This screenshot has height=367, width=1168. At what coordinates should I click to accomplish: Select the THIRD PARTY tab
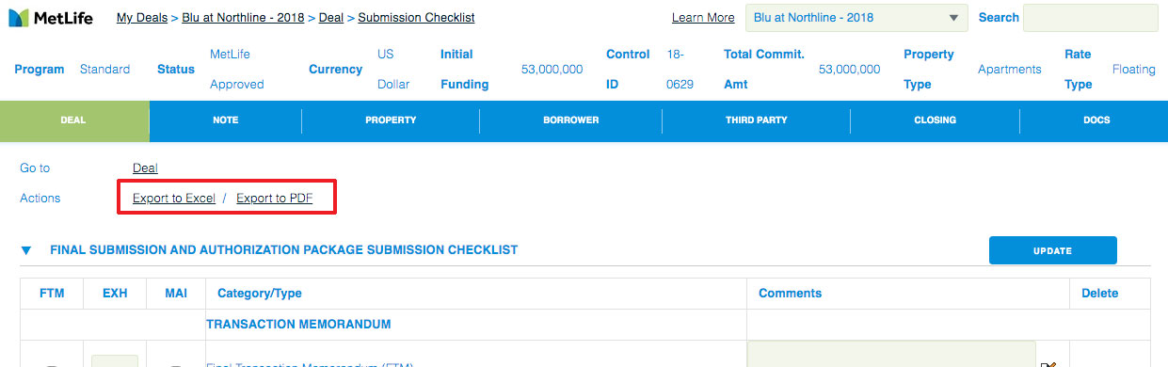pyautogui.click(x=756, y=120)
